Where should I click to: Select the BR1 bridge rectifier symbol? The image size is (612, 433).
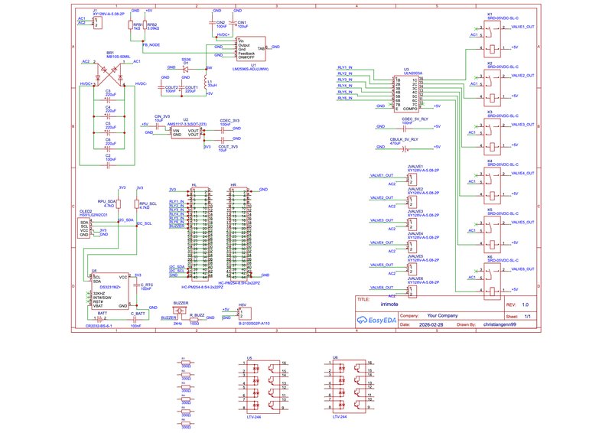coord(109,73)
